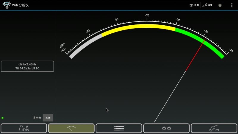The image size is (238, 134).
Task: Click the -60 dBm scale label
Action: (x=178, y=20)
